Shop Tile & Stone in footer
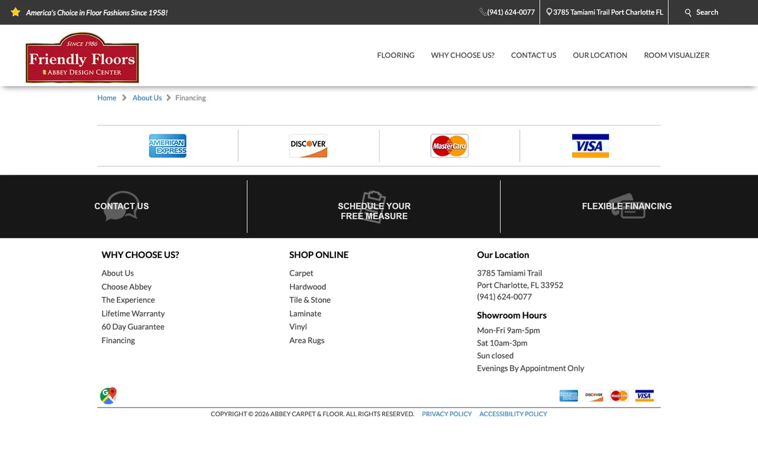 pos(310,300)
